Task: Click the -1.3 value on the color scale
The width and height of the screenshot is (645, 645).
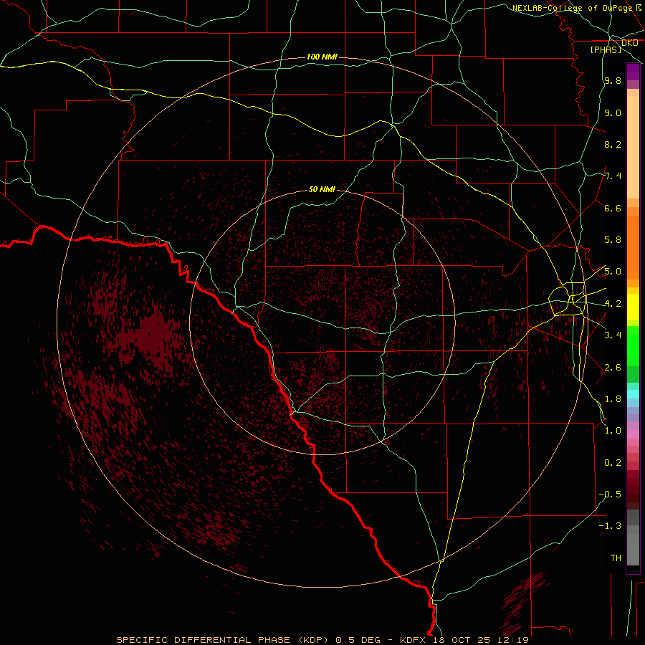Action: pos(610,526)
